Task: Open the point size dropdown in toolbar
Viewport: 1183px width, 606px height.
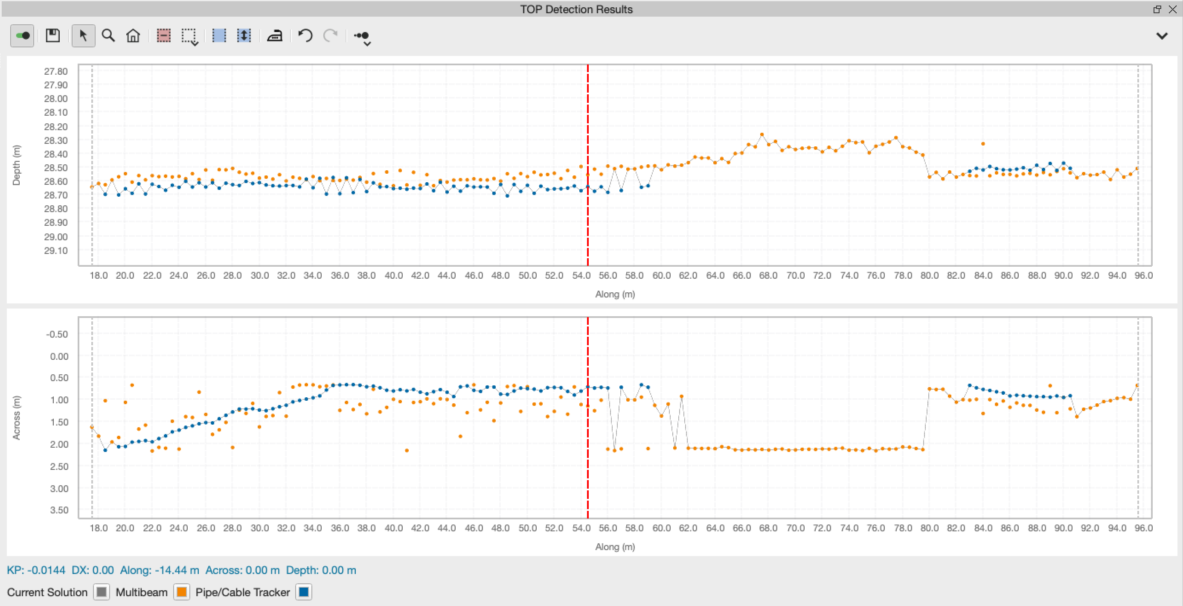Action: (x=363, y=38)
